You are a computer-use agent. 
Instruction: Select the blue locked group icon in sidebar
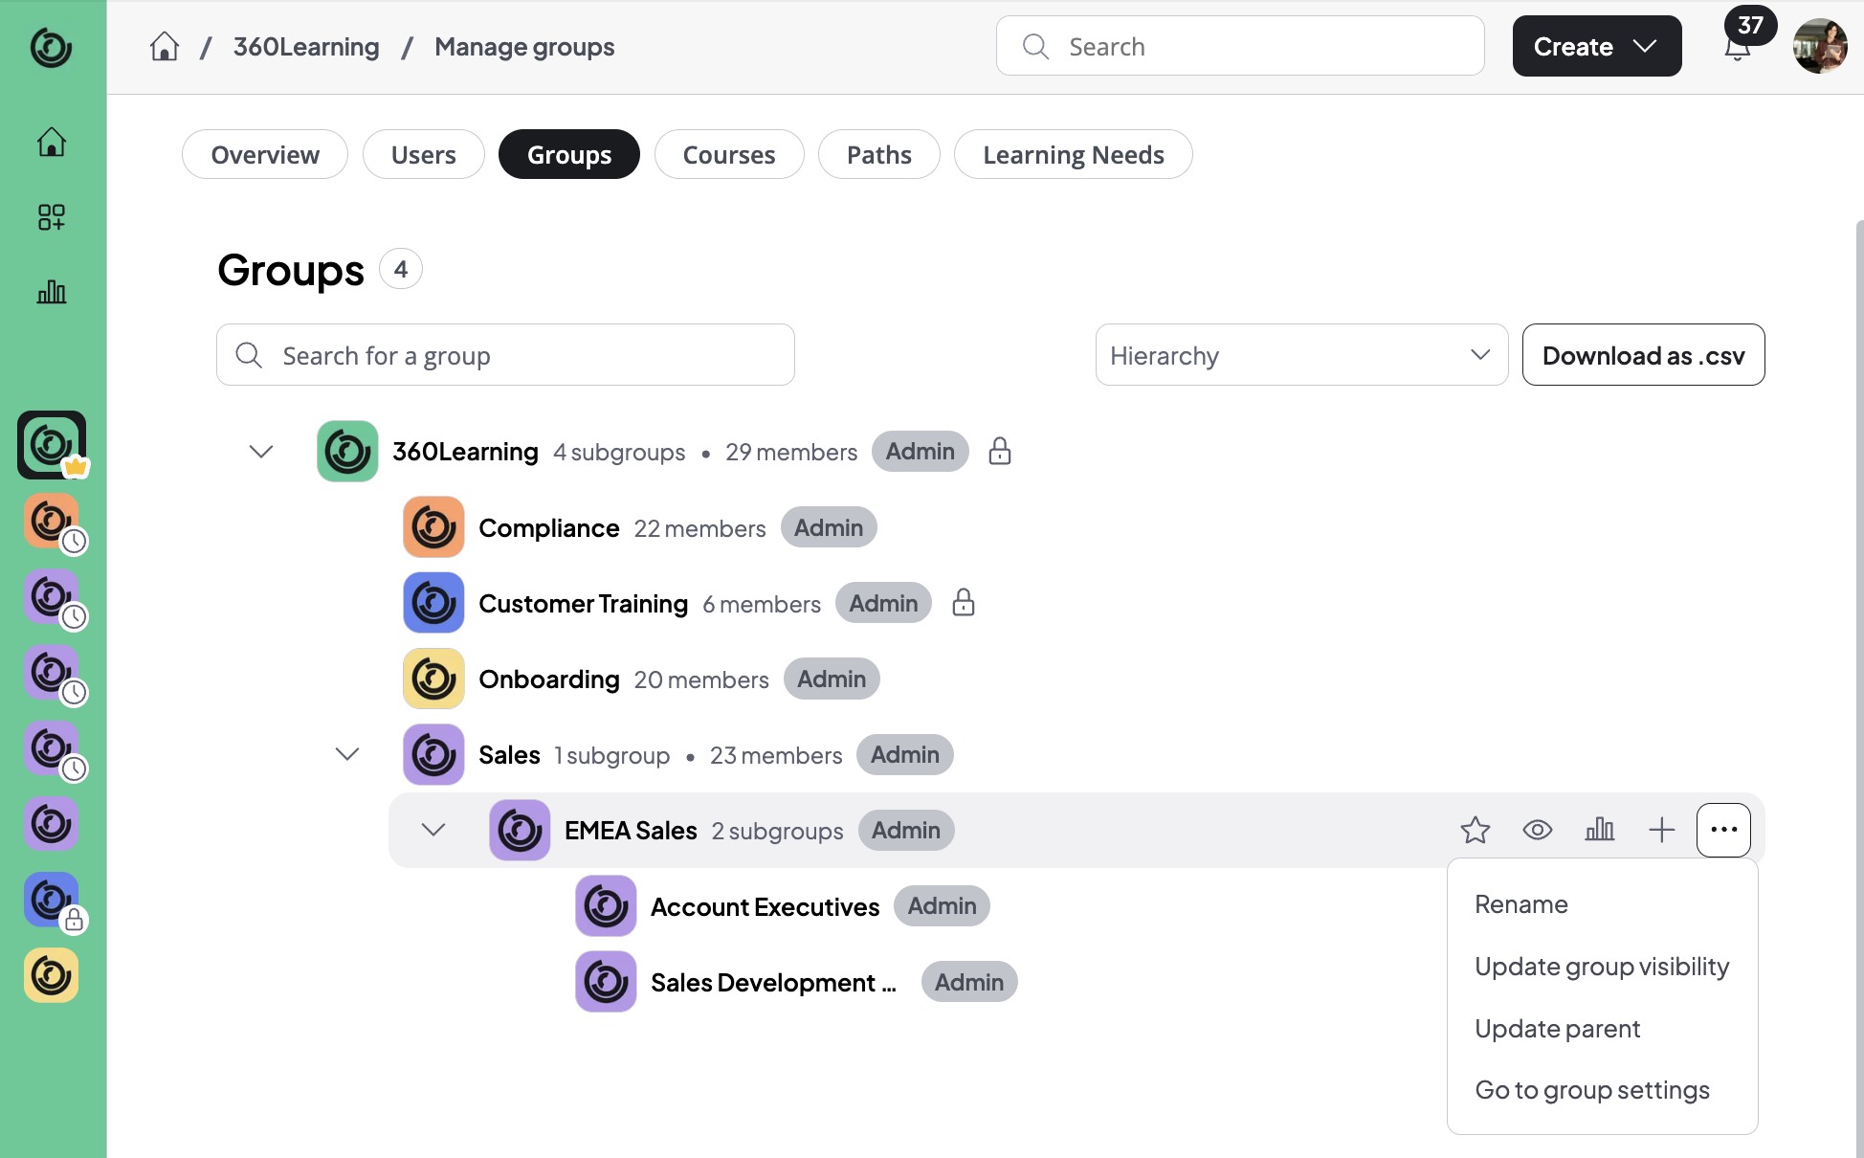[51, 900]
